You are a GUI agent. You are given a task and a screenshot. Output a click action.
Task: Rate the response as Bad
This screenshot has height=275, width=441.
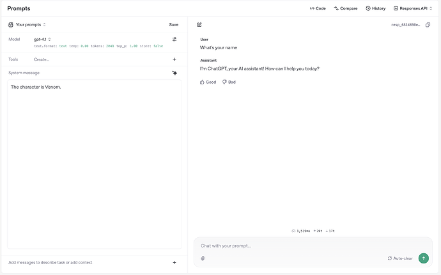229,82
